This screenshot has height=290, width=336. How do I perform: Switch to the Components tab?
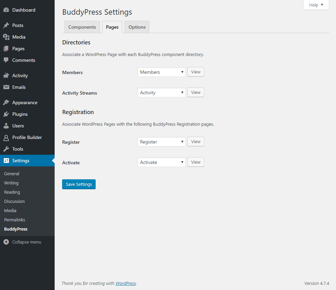(82, 27)
